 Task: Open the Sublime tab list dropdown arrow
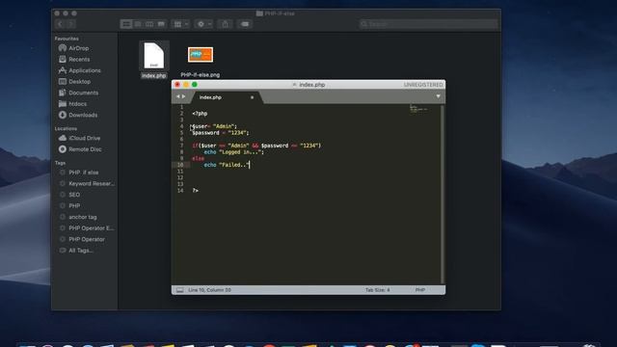pyautogui.click(x=438, y=96)
